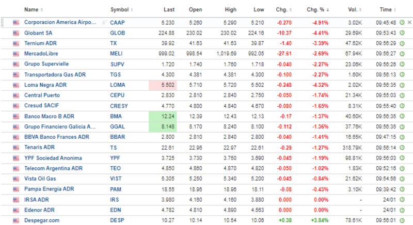413x225 pixels.
Task: Click the clock status icon for Despegar.com
Action: [x=402, y=220]
